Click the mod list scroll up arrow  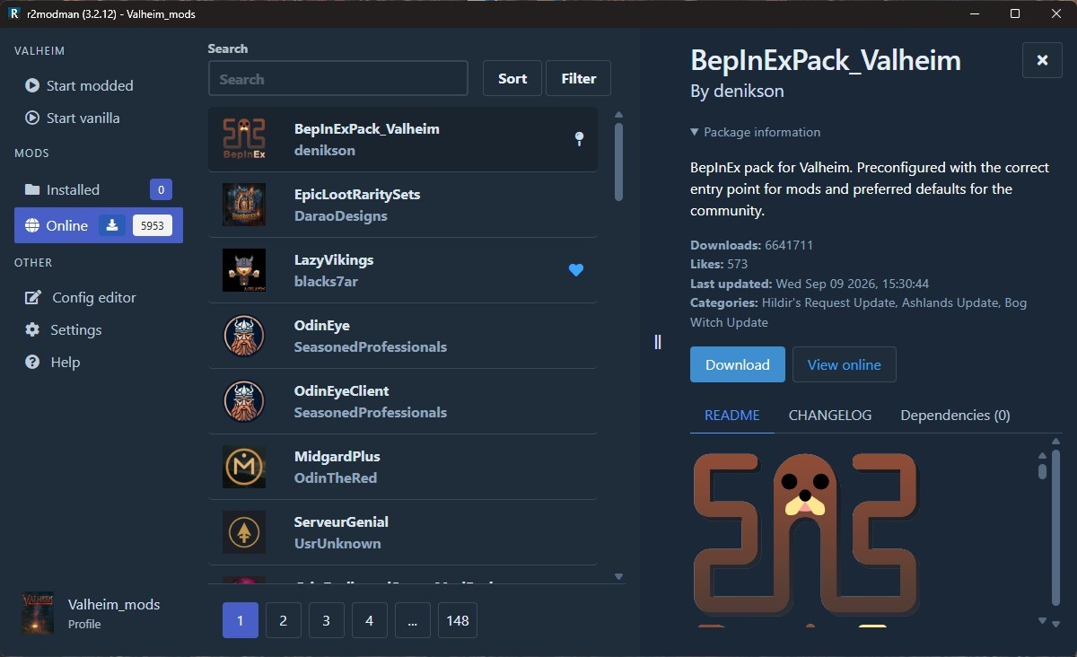tap(618, 115)
